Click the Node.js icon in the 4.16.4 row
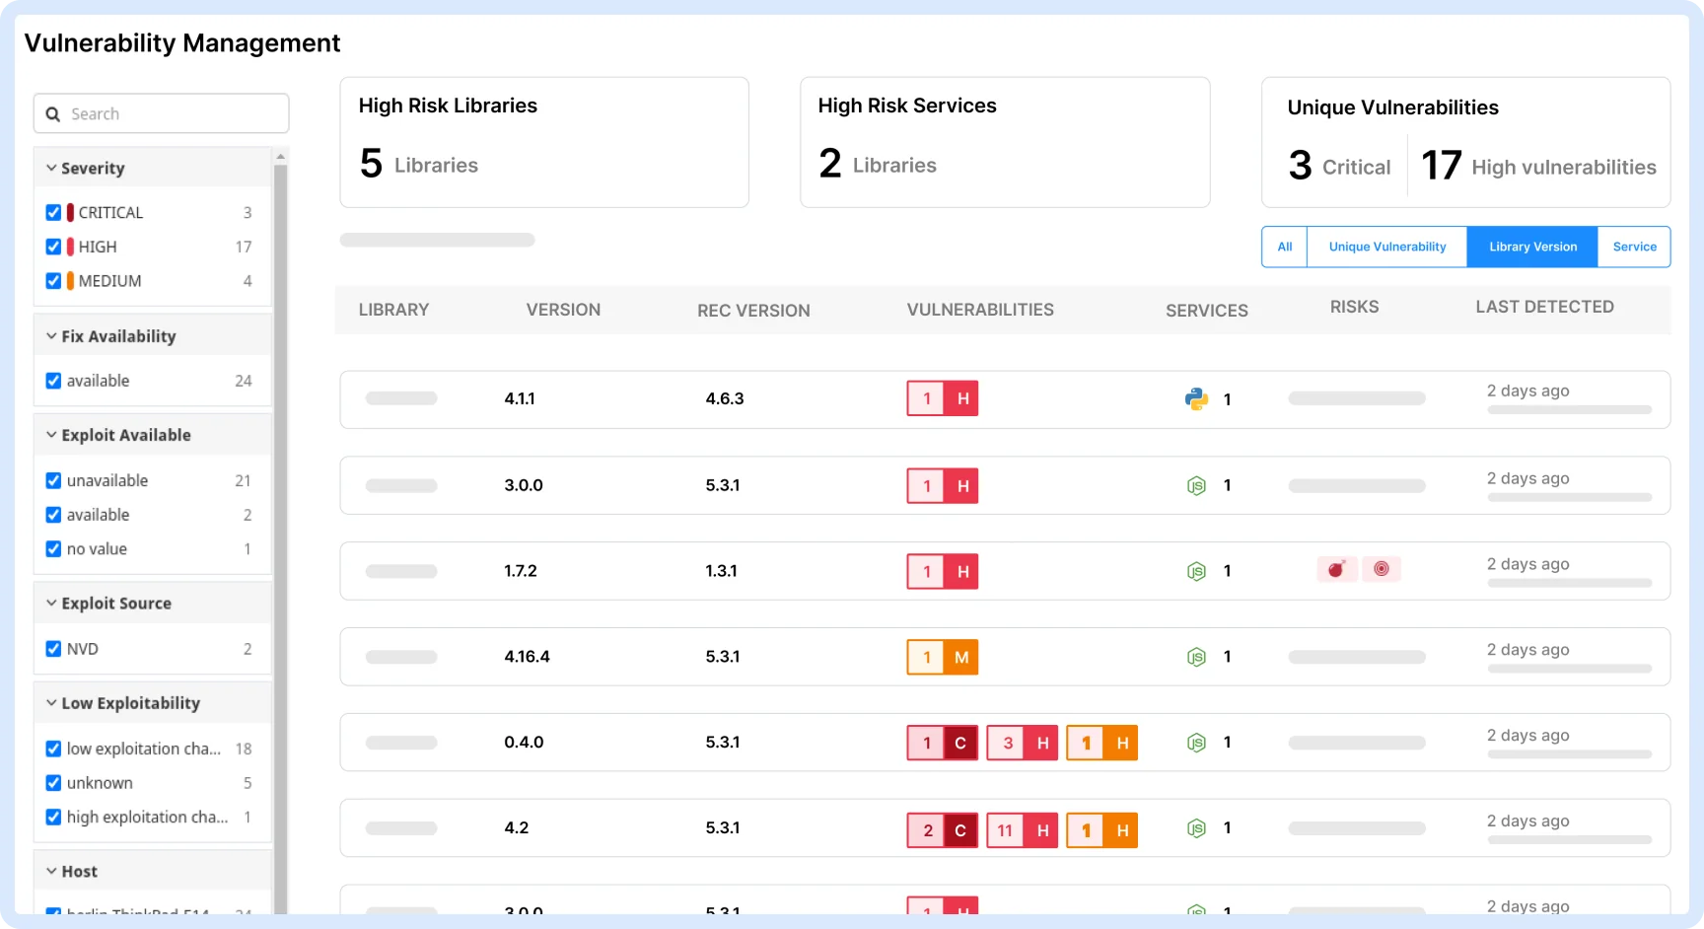Image resolution: width=1704 pixels, height=929 pixels. pos(1196,657)
